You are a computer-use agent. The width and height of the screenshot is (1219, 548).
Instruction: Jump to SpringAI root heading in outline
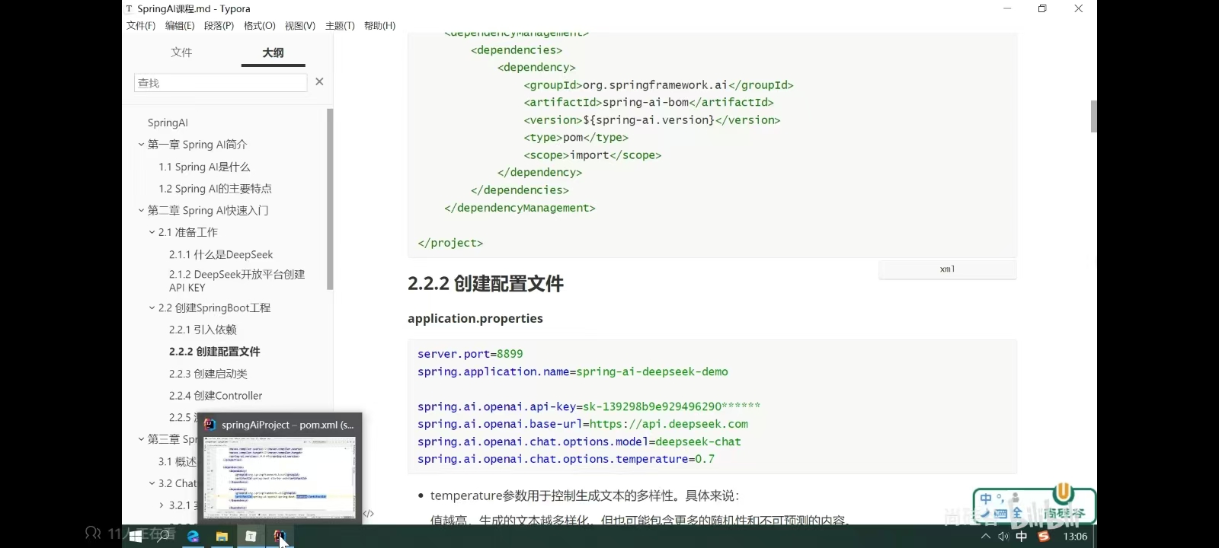pos(168,123)
